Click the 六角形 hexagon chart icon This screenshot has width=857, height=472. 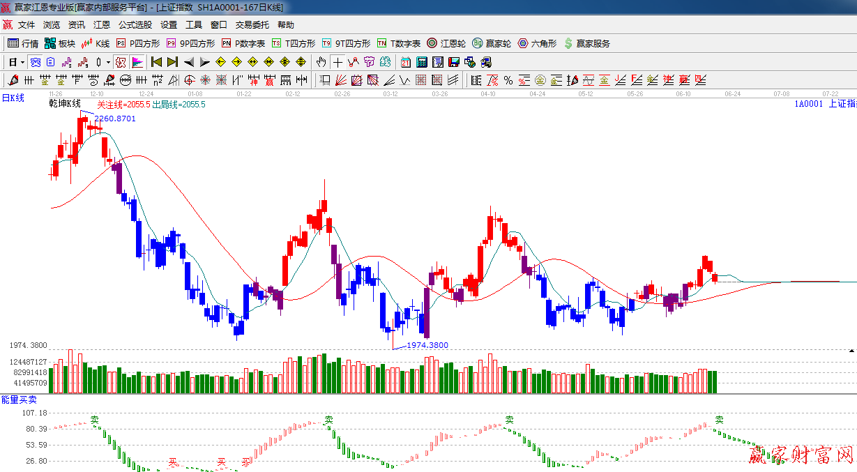tap(537, 43)
